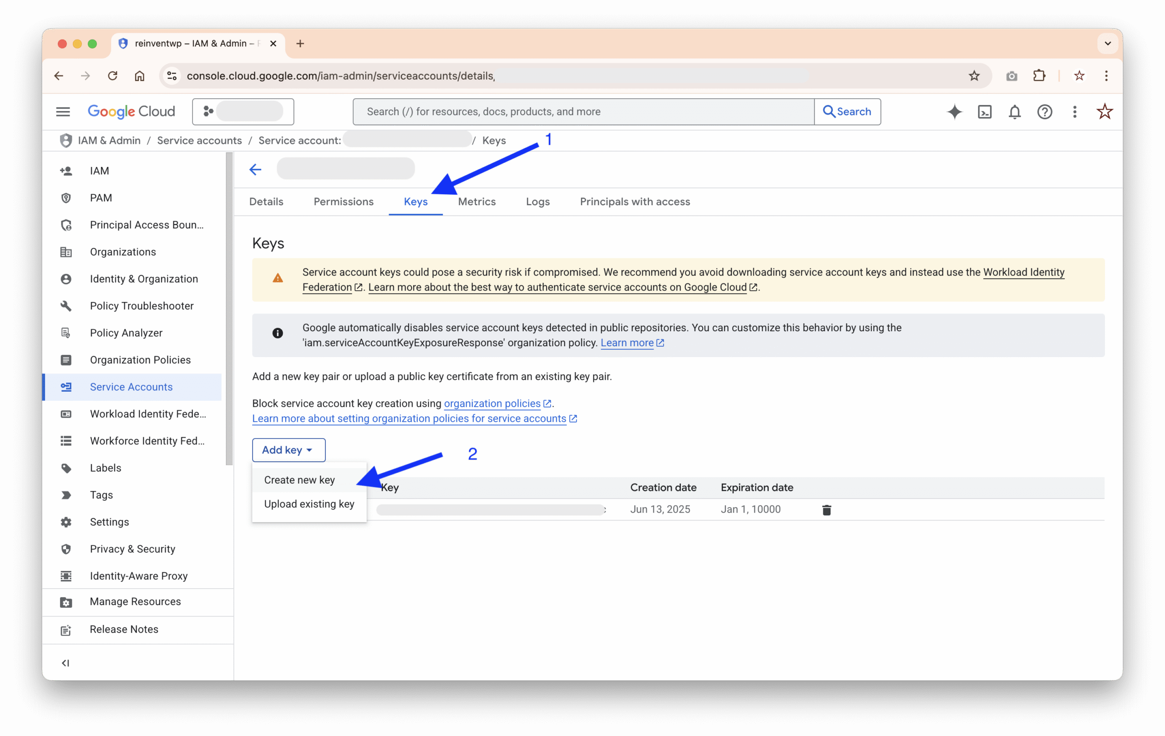The width and height of the screenshot is (1165, 736).
Task: Open the Principals with access tab
Action: (635, 202)
